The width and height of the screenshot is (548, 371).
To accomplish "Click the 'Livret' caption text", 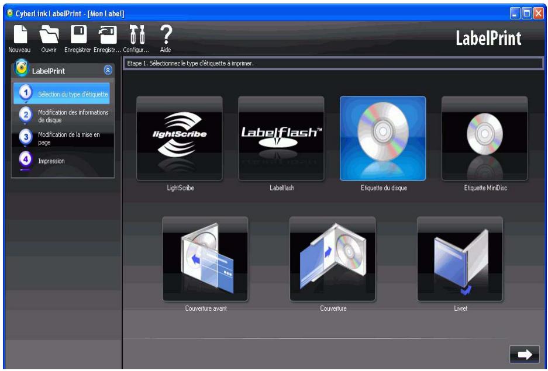I will click(460, 308).
